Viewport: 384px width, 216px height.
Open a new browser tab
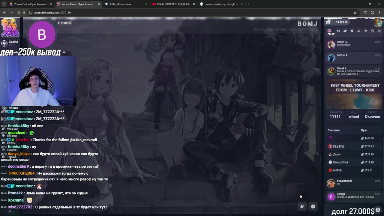point(249,4)
